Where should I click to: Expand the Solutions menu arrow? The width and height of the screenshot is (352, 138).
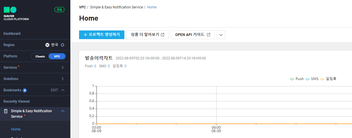coord(63,79)
